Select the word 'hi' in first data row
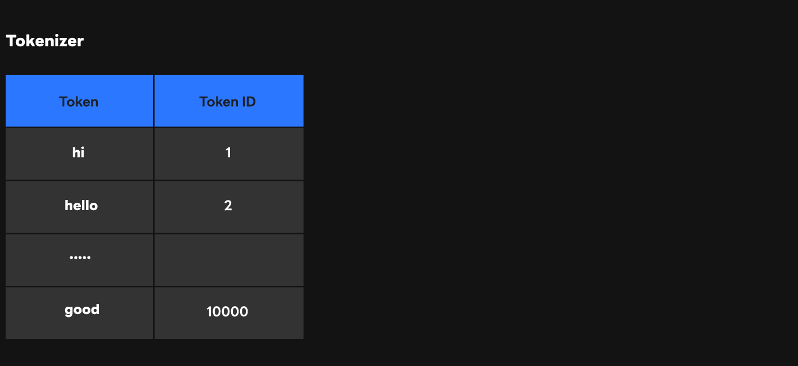 pos(79,152)
